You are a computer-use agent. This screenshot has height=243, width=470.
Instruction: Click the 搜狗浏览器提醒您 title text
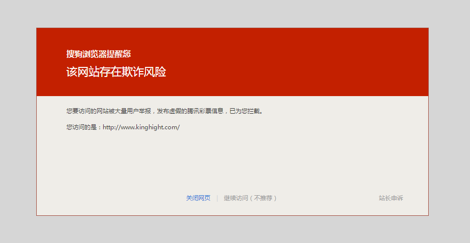coord(98,54)
